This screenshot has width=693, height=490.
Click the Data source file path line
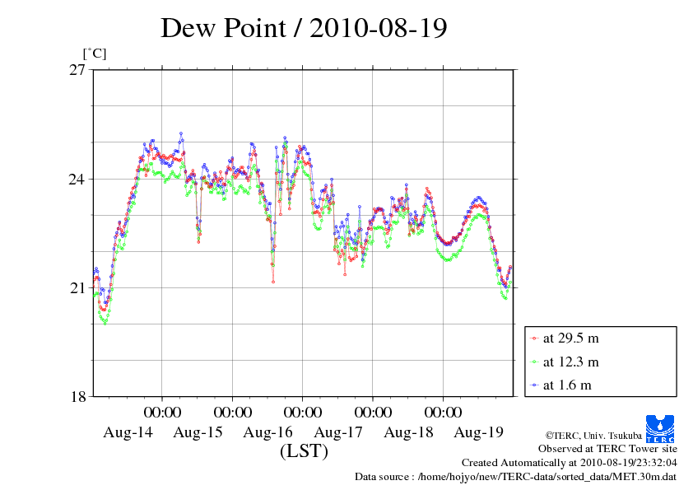[515, 477]
